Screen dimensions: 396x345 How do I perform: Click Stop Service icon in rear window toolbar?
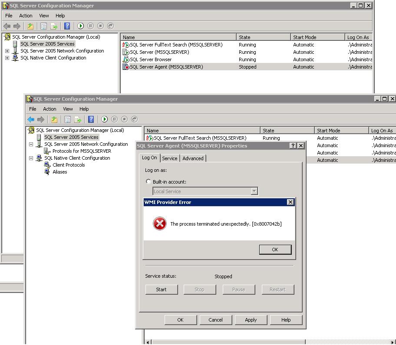point(100,26)
